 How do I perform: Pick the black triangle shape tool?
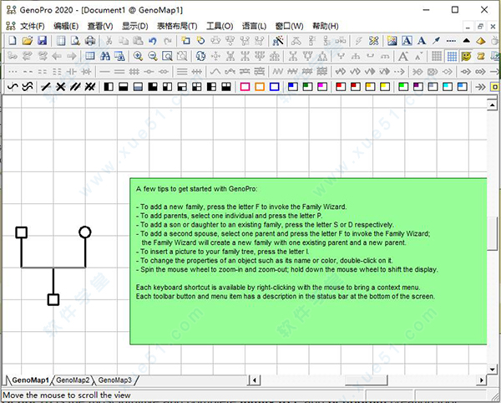click(466, 41)
